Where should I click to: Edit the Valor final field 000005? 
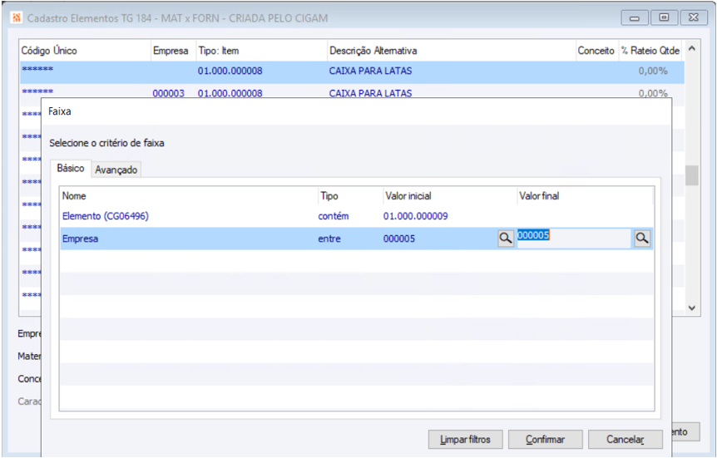[x=573, y=238]
